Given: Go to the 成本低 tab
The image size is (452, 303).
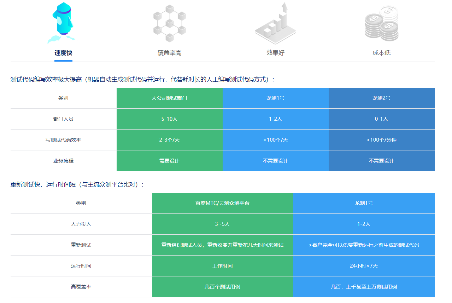Looking at the screenshot, I should pyautogui.click(x=382, y=53).
